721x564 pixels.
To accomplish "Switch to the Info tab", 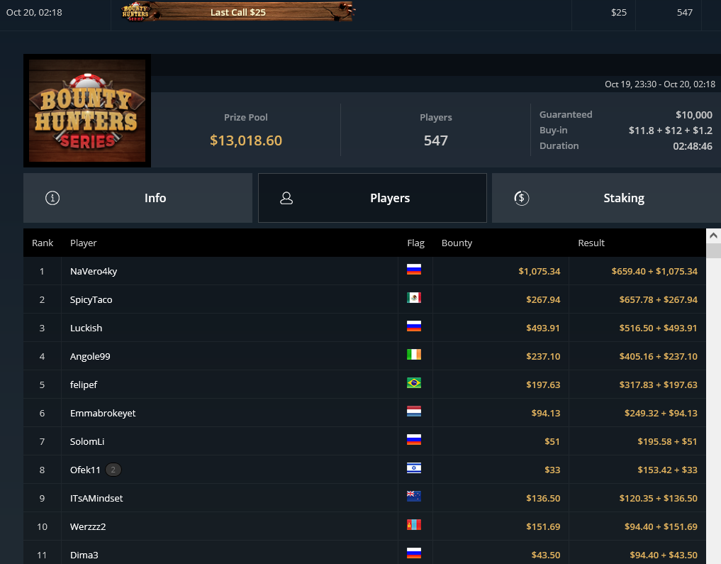I will [x=138, y=198].
